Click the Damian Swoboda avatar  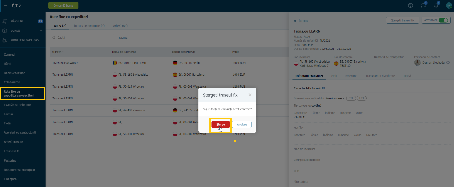[417, 62]
